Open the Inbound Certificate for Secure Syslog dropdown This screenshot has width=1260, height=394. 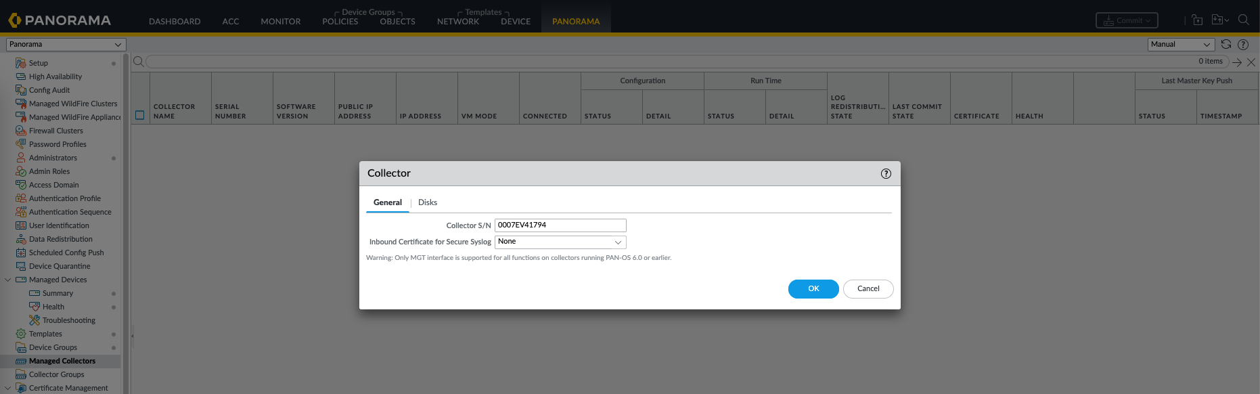(x=560, y=242)
